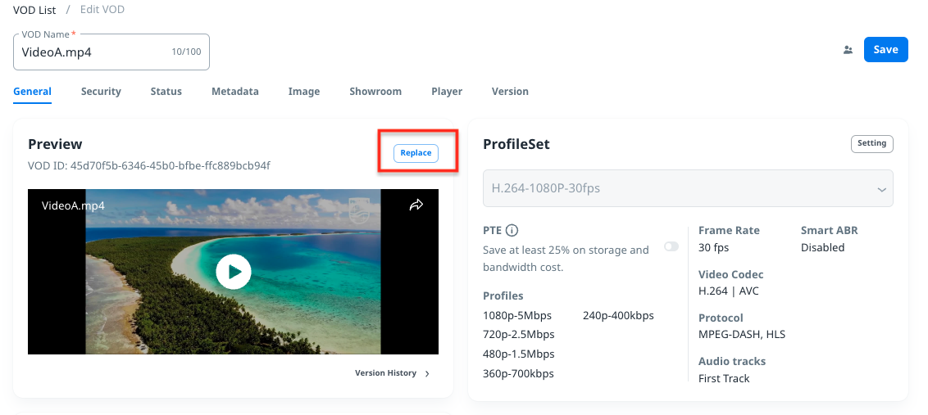Image resolution: width=928 pixels, height=415 pixels.
Task: Click the Replace button in Preview
Action: coord(416,153)
